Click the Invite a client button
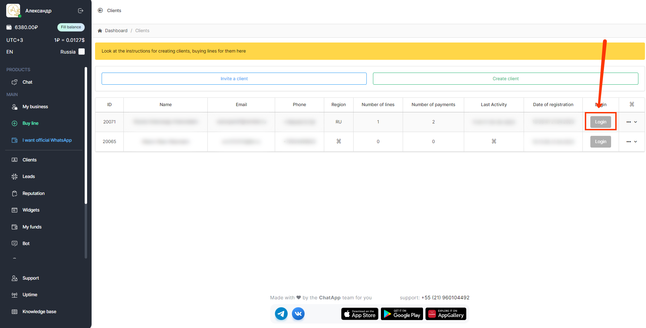The image size is (646, 328). [x=234, y=79]
